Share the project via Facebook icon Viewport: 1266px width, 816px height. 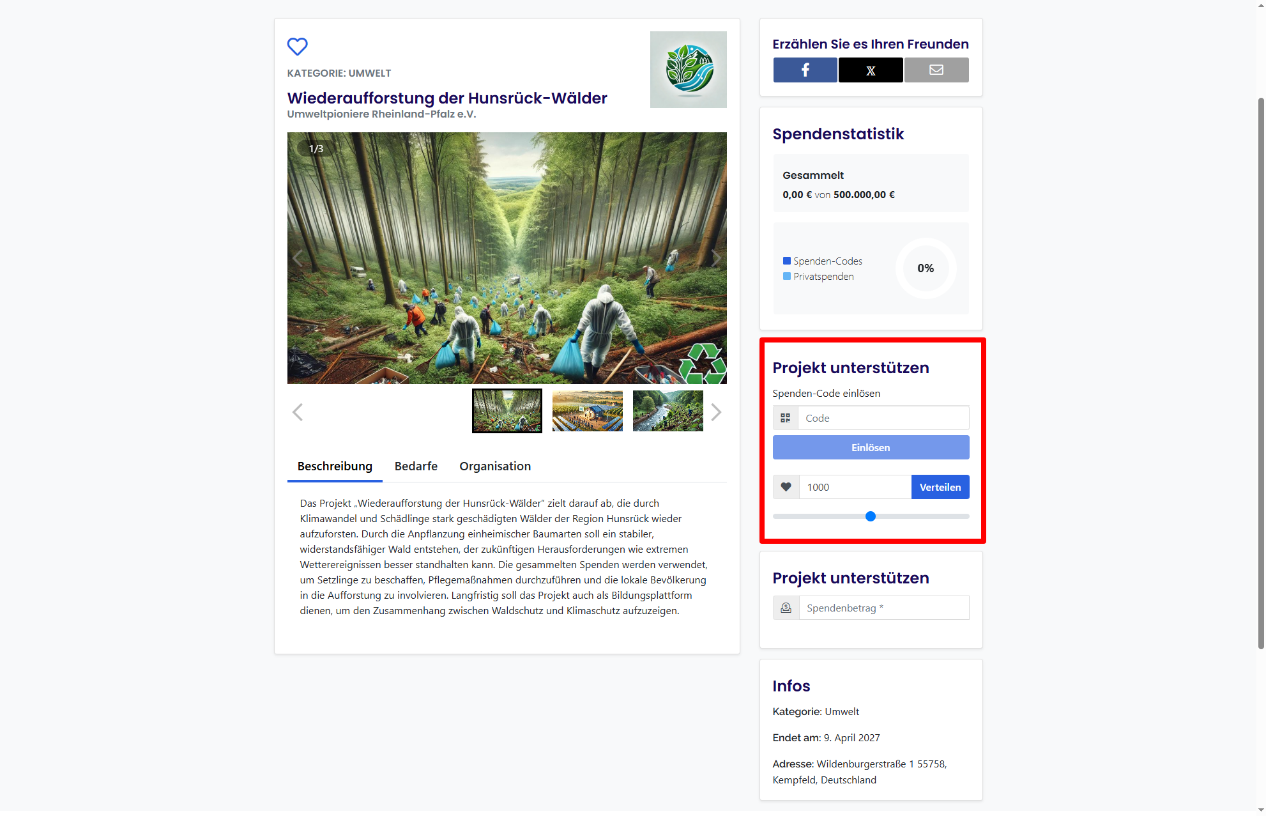[x=805, y=70]
